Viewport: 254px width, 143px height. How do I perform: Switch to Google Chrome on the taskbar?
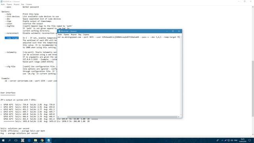point(42,140)
